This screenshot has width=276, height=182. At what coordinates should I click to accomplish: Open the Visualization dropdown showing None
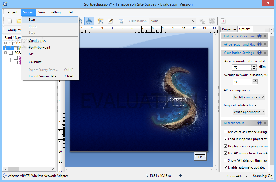click(x=172, y=21)
